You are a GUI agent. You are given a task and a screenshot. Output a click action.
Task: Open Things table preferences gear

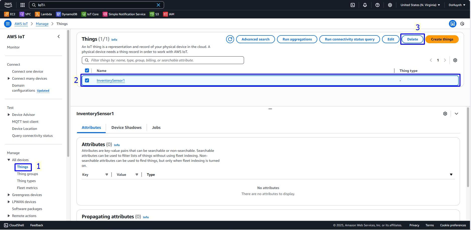[455, 60]
